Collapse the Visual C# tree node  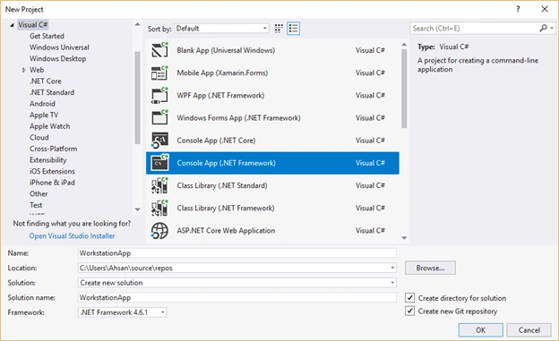pyautogui.click(x=12, y=25)
